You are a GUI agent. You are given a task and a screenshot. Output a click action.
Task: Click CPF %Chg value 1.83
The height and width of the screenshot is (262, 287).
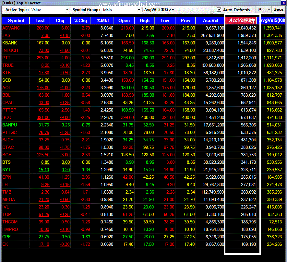tap(86, 237)
